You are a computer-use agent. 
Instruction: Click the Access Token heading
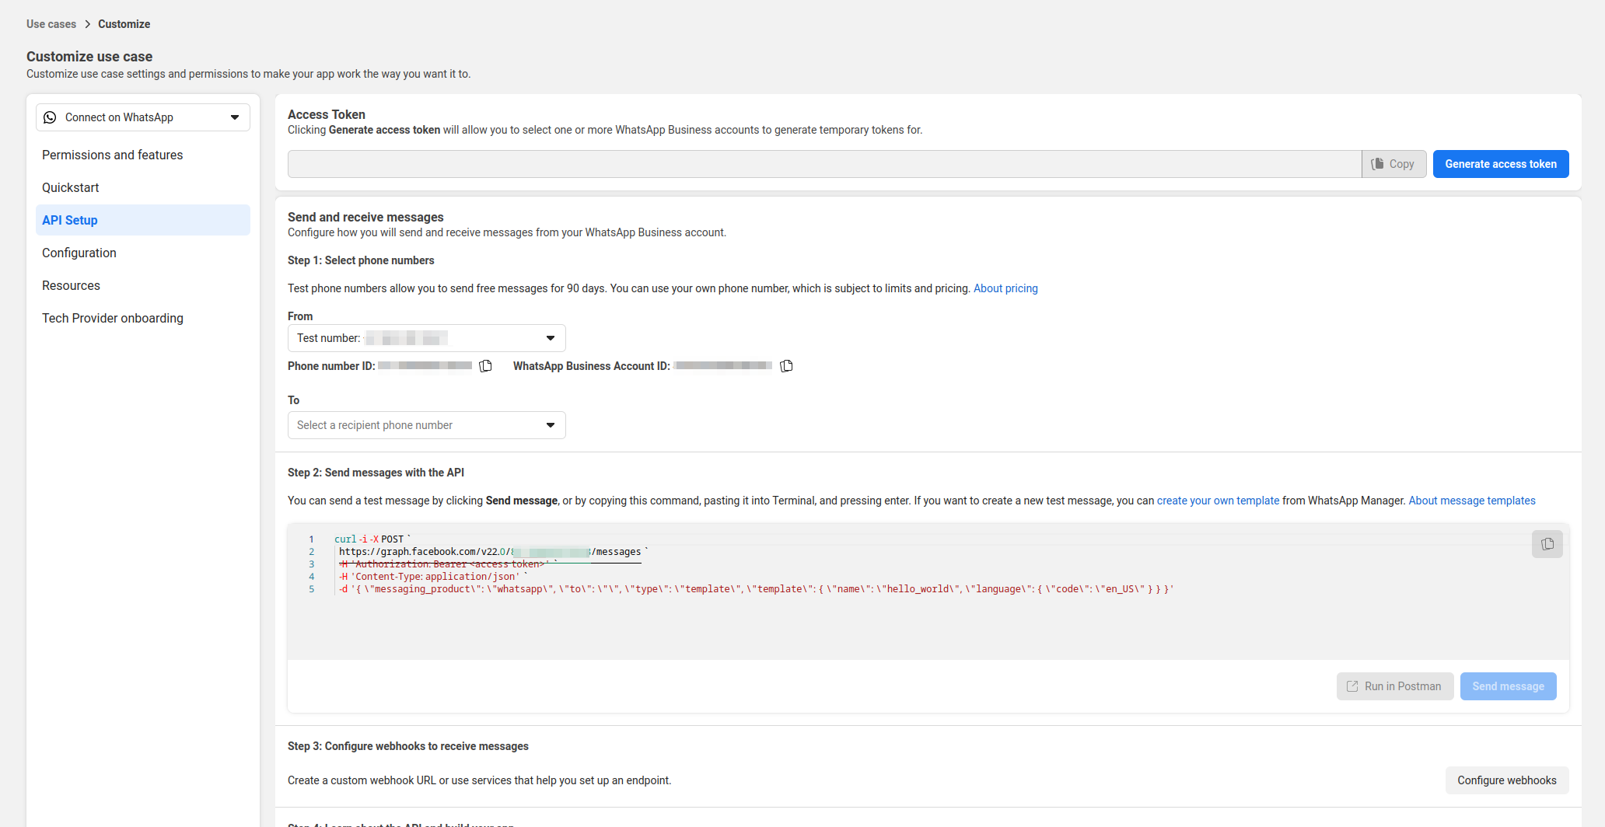tap(327, 114)
